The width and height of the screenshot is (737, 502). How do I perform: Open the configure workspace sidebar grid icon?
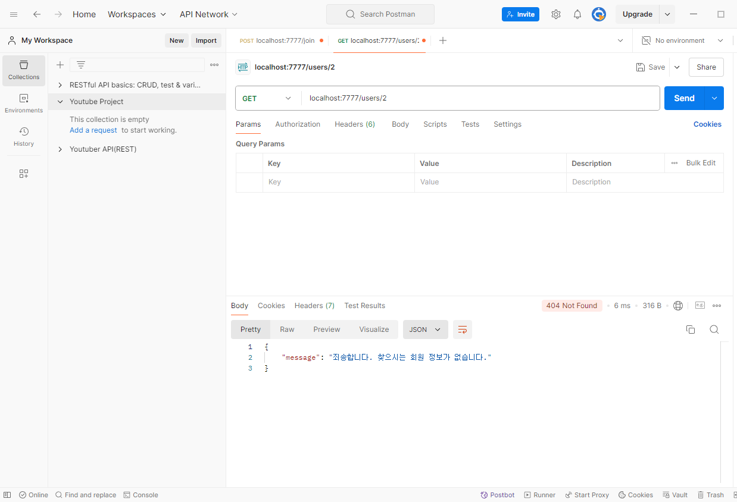click(24, 174)
